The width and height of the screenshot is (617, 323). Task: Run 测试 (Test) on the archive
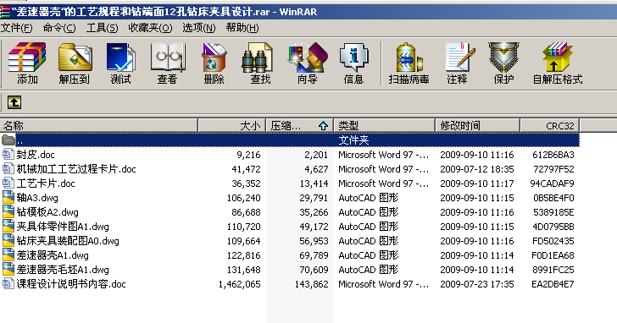pyautogui.click(x=120, y=63)
